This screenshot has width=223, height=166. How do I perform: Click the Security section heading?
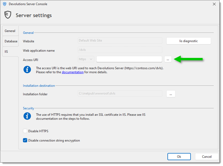click(28, 108)
